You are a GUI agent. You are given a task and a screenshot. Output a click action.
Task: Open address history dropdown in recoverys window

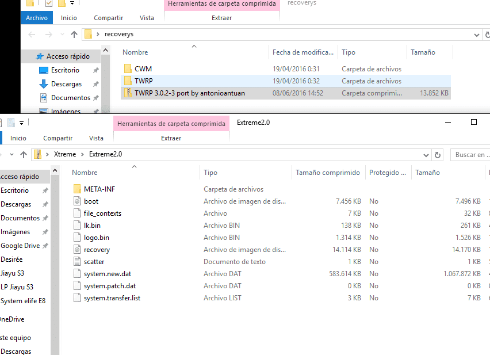pos(477,35)
